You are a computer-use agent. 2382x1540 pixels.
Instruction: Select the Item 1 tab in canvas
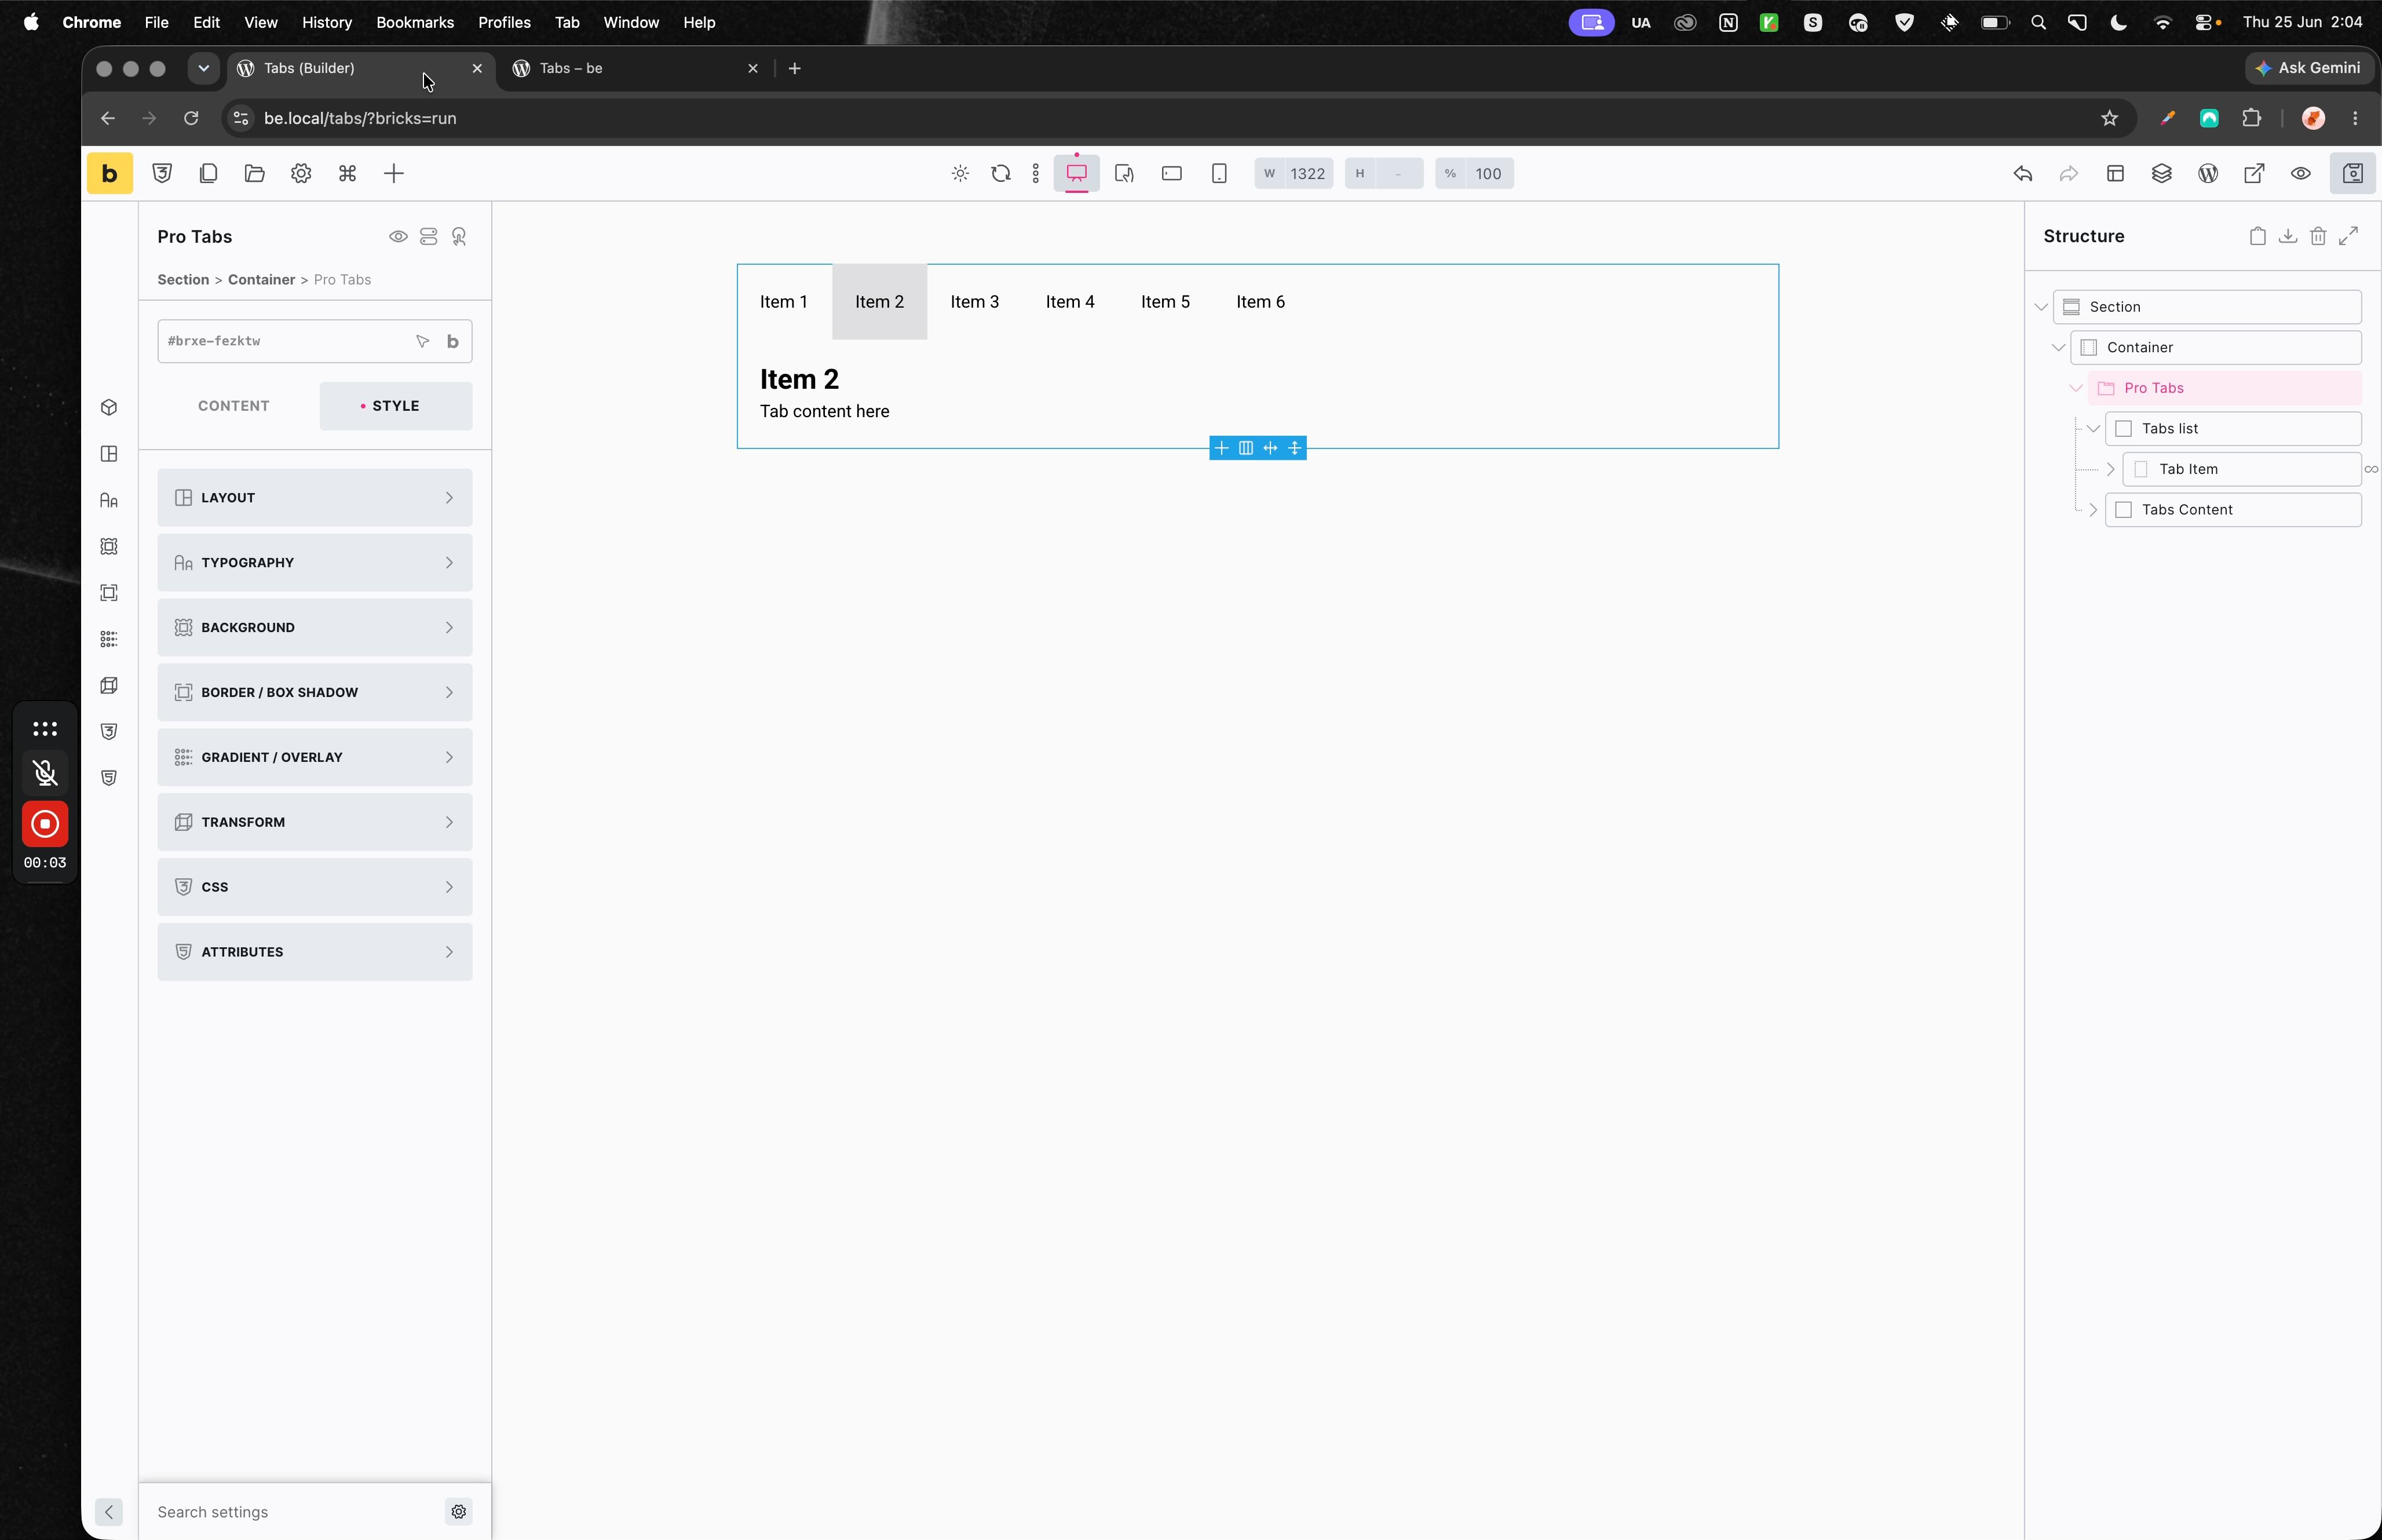(784, 302)
